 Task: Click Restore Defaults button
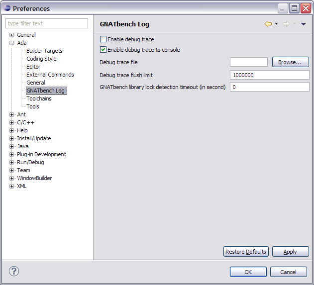[x=246, y=251]
